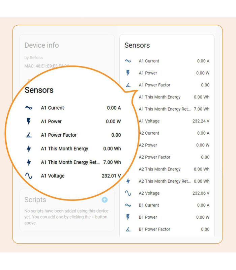
Task: Open the A1 This Month Energy sensor
Action: [x=160, y=97]
